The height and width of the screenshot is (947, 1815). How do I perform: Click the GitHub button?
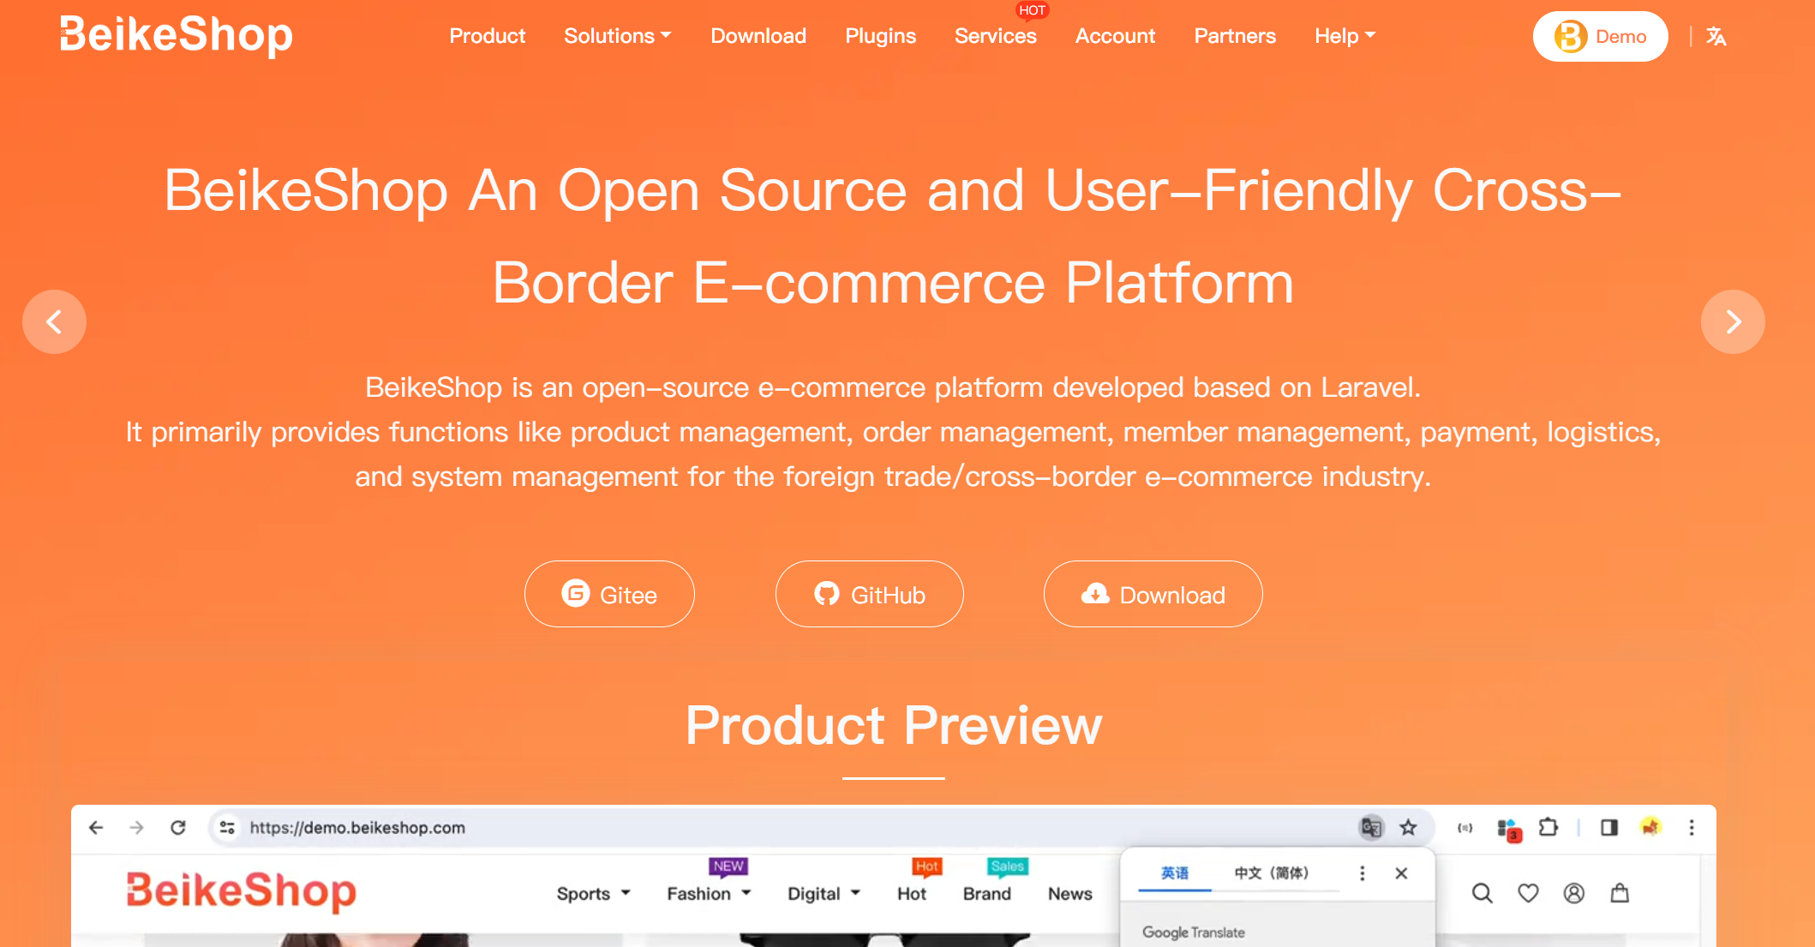(x=869, y=594)
